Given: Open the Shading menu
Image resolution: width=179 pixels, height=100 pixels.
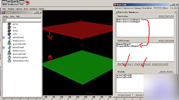Looking at the screenshot, I should (11, 9).
